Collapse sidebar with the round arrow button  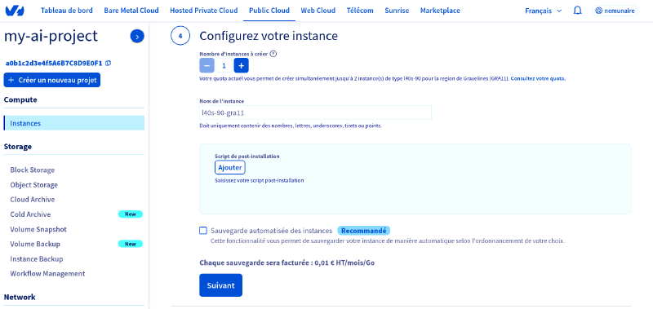[137, 36]
